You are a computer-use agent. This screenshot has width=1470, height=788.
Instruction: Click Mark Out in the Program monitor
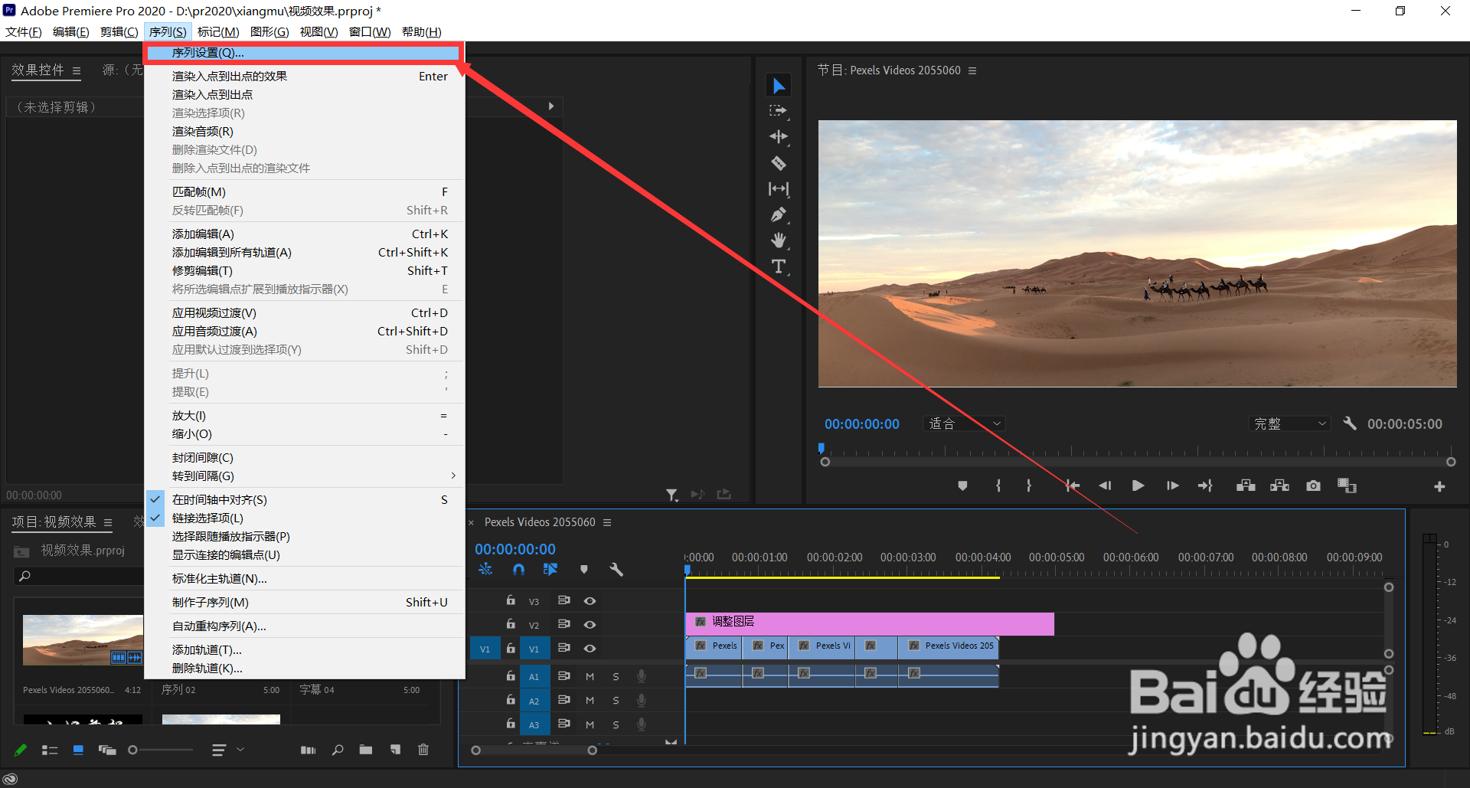point(1029,486)
